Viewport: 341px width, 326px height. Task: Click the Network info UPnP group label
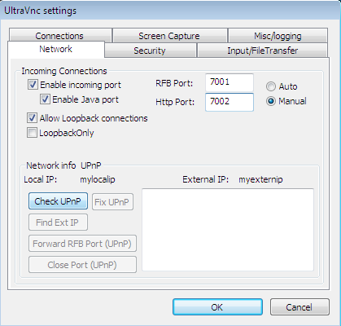[x=63, y=165]
